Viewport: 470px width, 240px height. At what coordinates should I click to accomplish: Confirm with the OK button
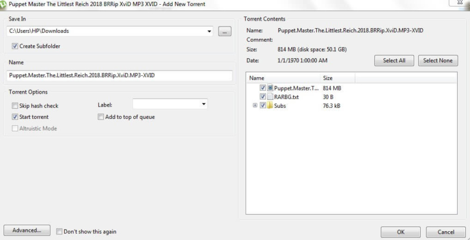coord(401,232)
